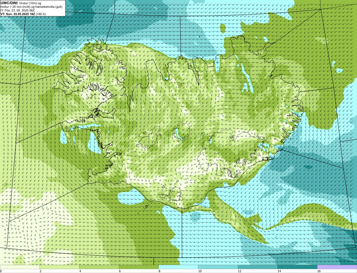Click the scale label "8"
Image resolution: width=357 pixels, height=273 pixels.
159,271
